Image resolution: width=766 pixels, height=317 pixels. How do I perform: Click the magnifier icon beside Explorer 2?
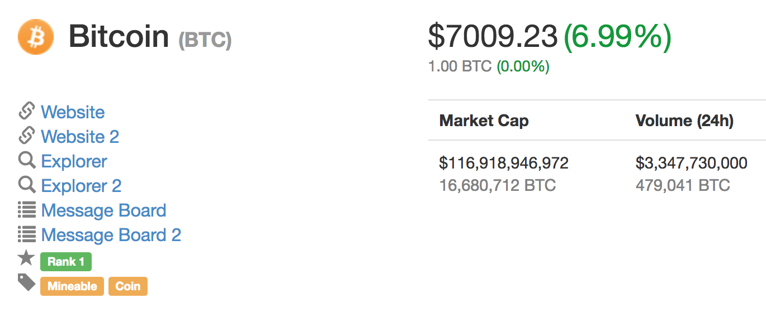[x=27, y=185]
